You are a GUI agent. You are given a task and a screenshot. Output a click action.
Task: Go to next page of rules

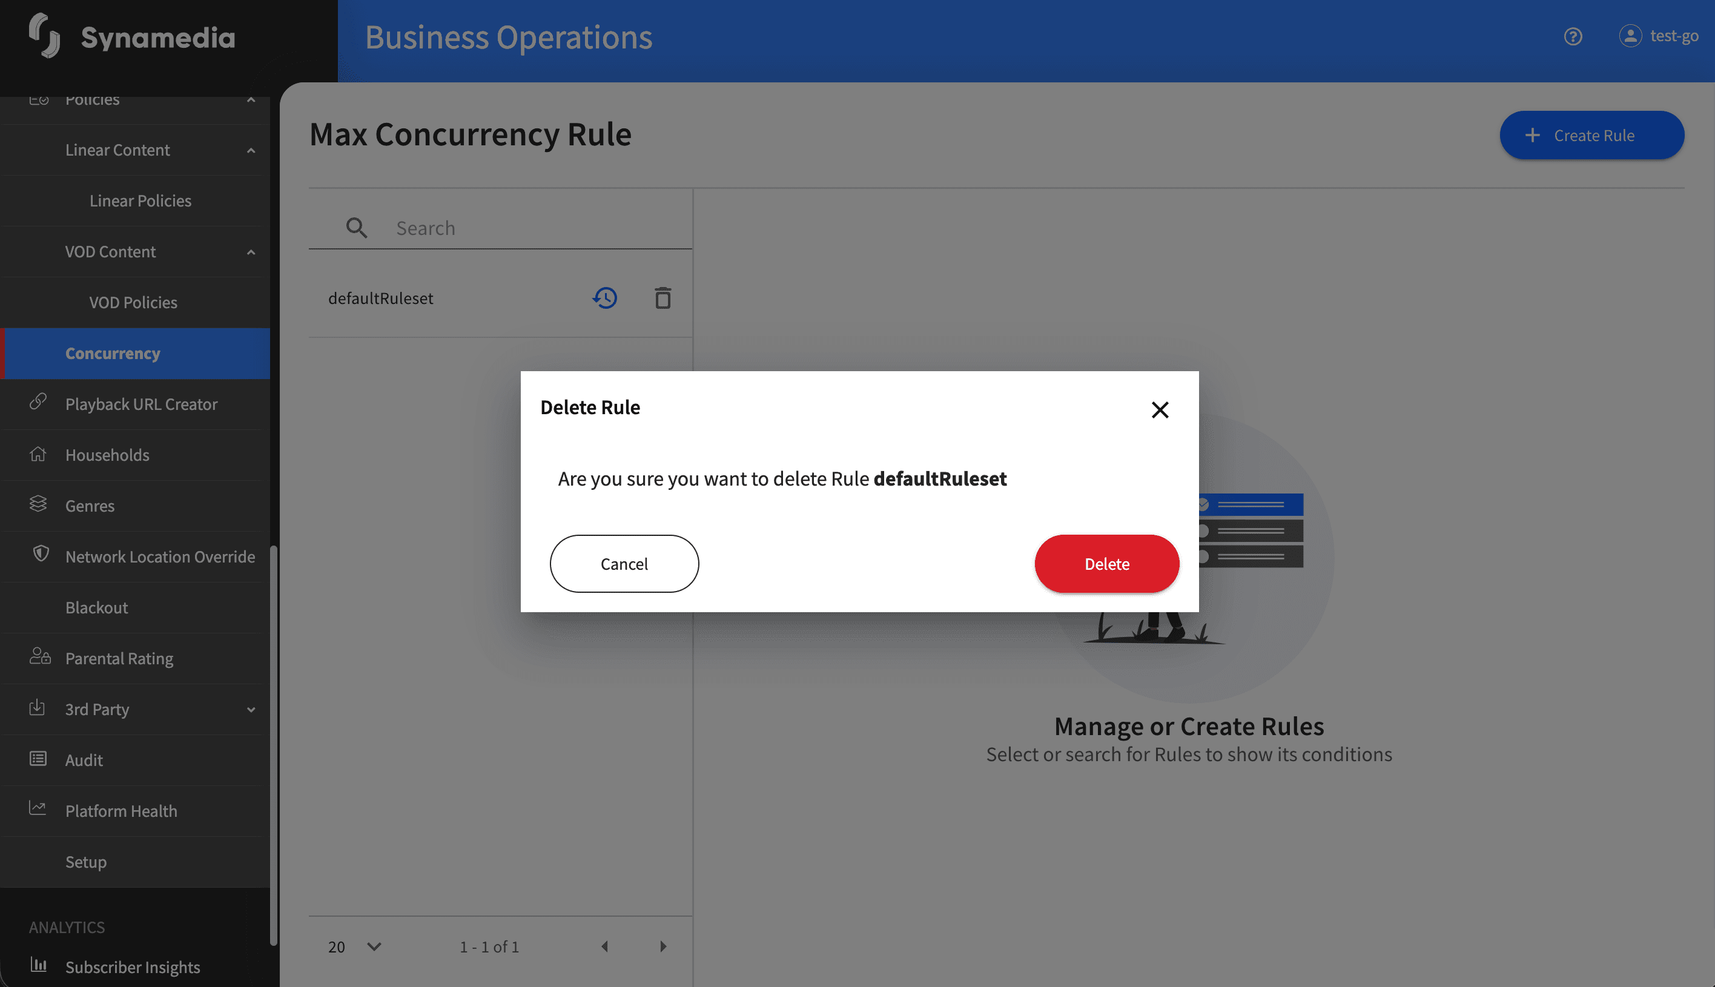click(x=663, y=946)
